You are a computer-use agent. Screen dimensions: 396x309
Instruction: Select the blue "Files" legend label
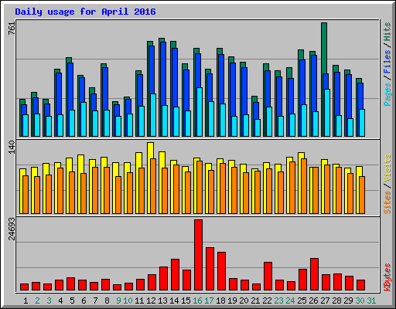(x=387, y=62)
